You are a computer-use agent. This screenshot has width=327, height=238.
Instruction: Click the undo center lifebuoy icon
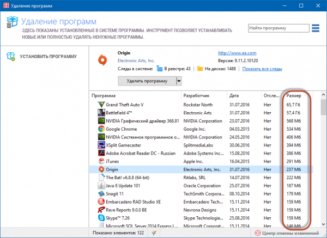click(x=258, y=233)
